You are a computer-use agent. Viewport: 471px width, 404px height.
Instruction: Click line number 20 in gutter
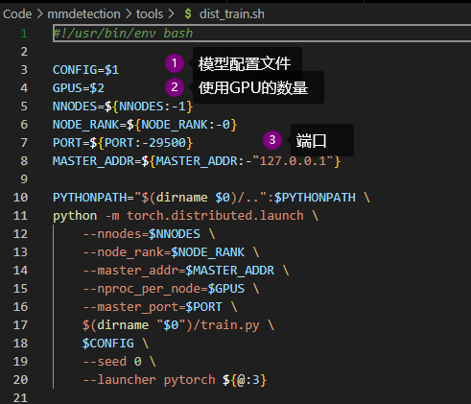pyautogui.click(x=20, y=380)
